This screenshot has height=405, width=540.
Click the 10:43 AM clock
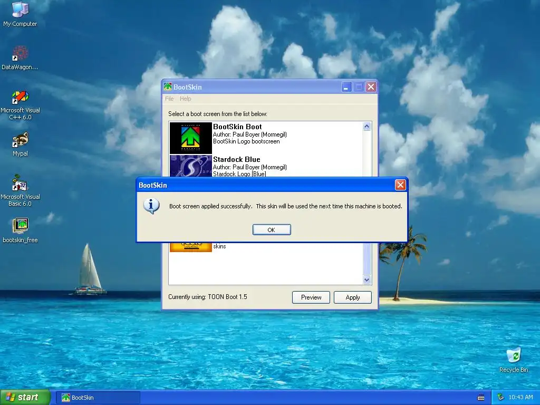(520, 397)
